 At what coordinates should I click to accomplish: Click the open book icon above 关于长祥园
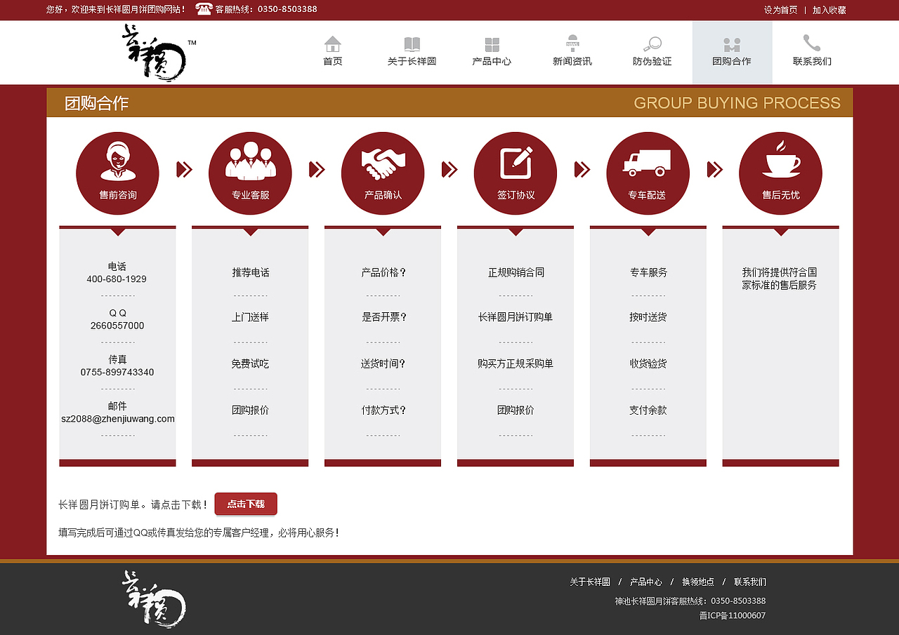pos(412,44)
